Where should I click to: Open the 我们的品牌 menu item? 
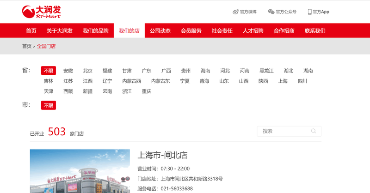96,31
